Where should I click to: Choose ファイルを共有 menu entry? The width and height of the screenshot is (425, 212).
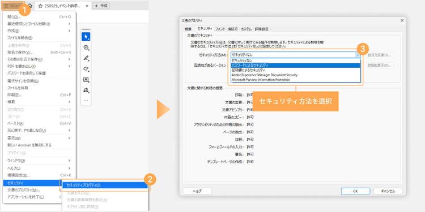(x=40, y=88)
